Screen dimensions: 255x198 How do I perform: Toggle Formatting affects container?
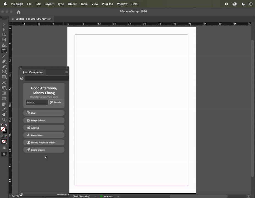(2, 136)
